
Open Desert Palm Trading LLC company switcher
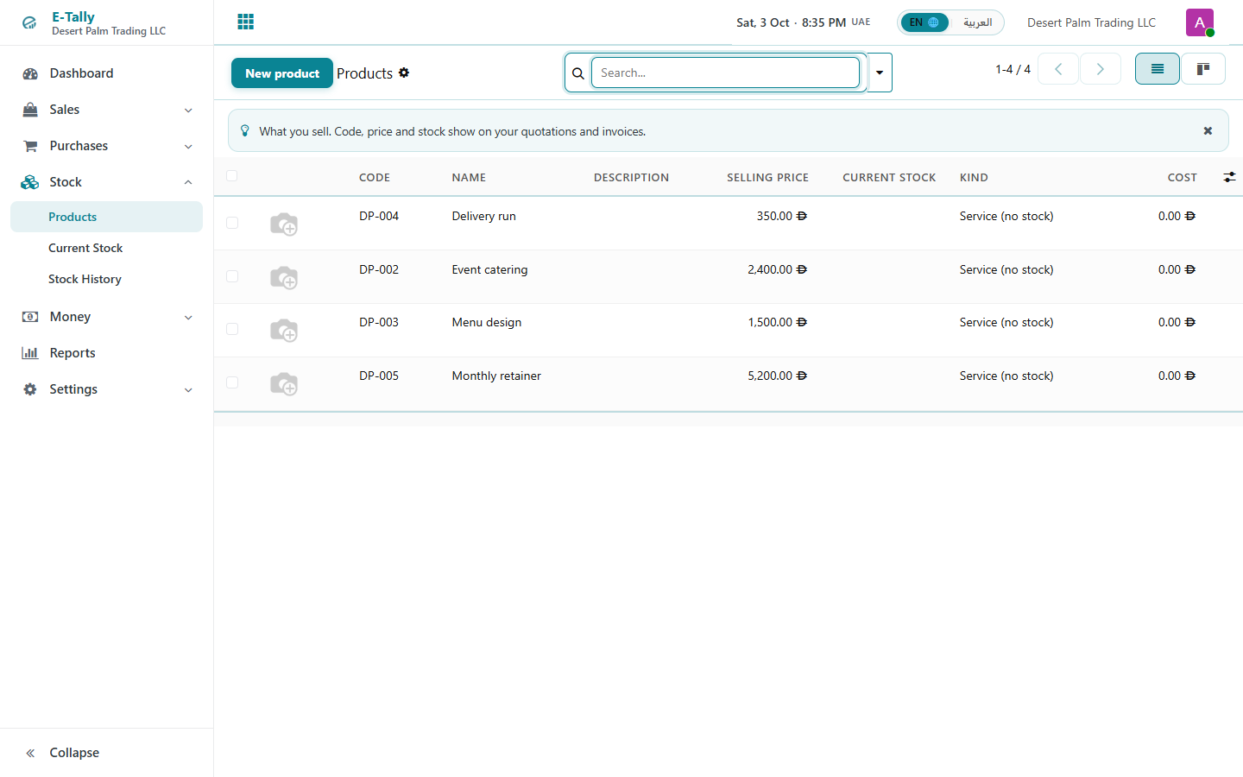pos(1091,22)
